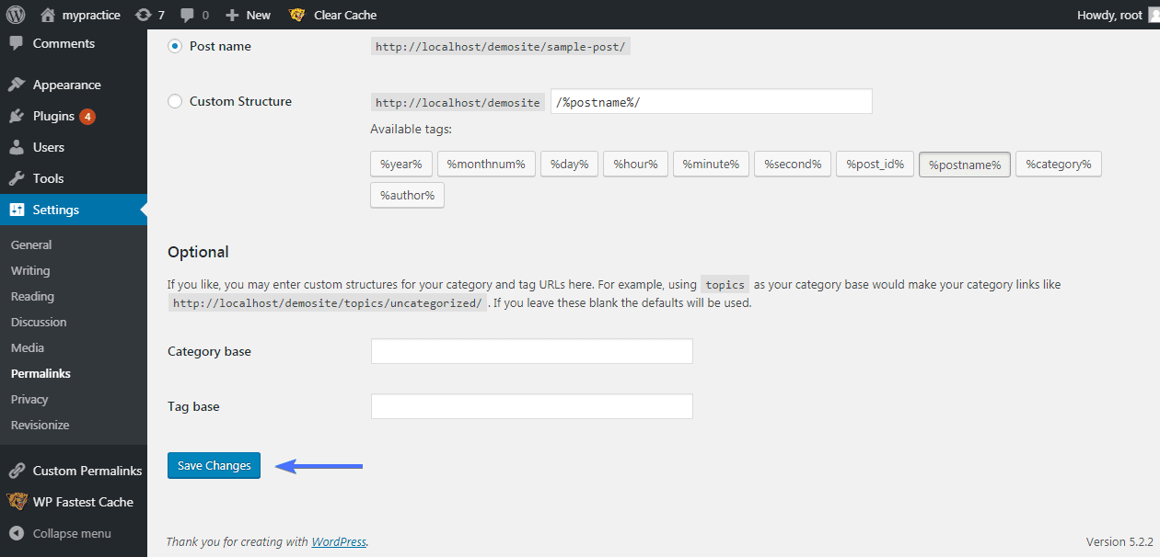Click the home icon beside mypractice
The height and width of the screenshot is (557, 1160).
click(x=48, y=15)
